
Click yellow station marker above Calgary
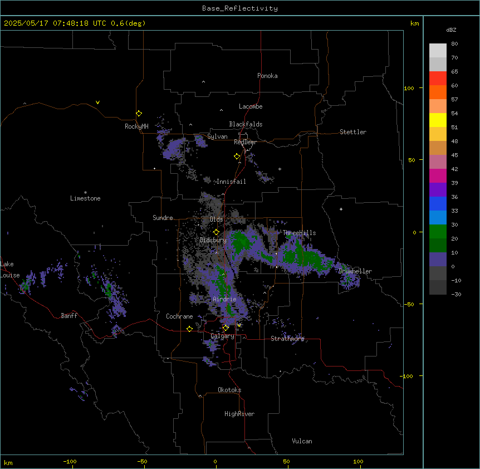click(226, 328)
